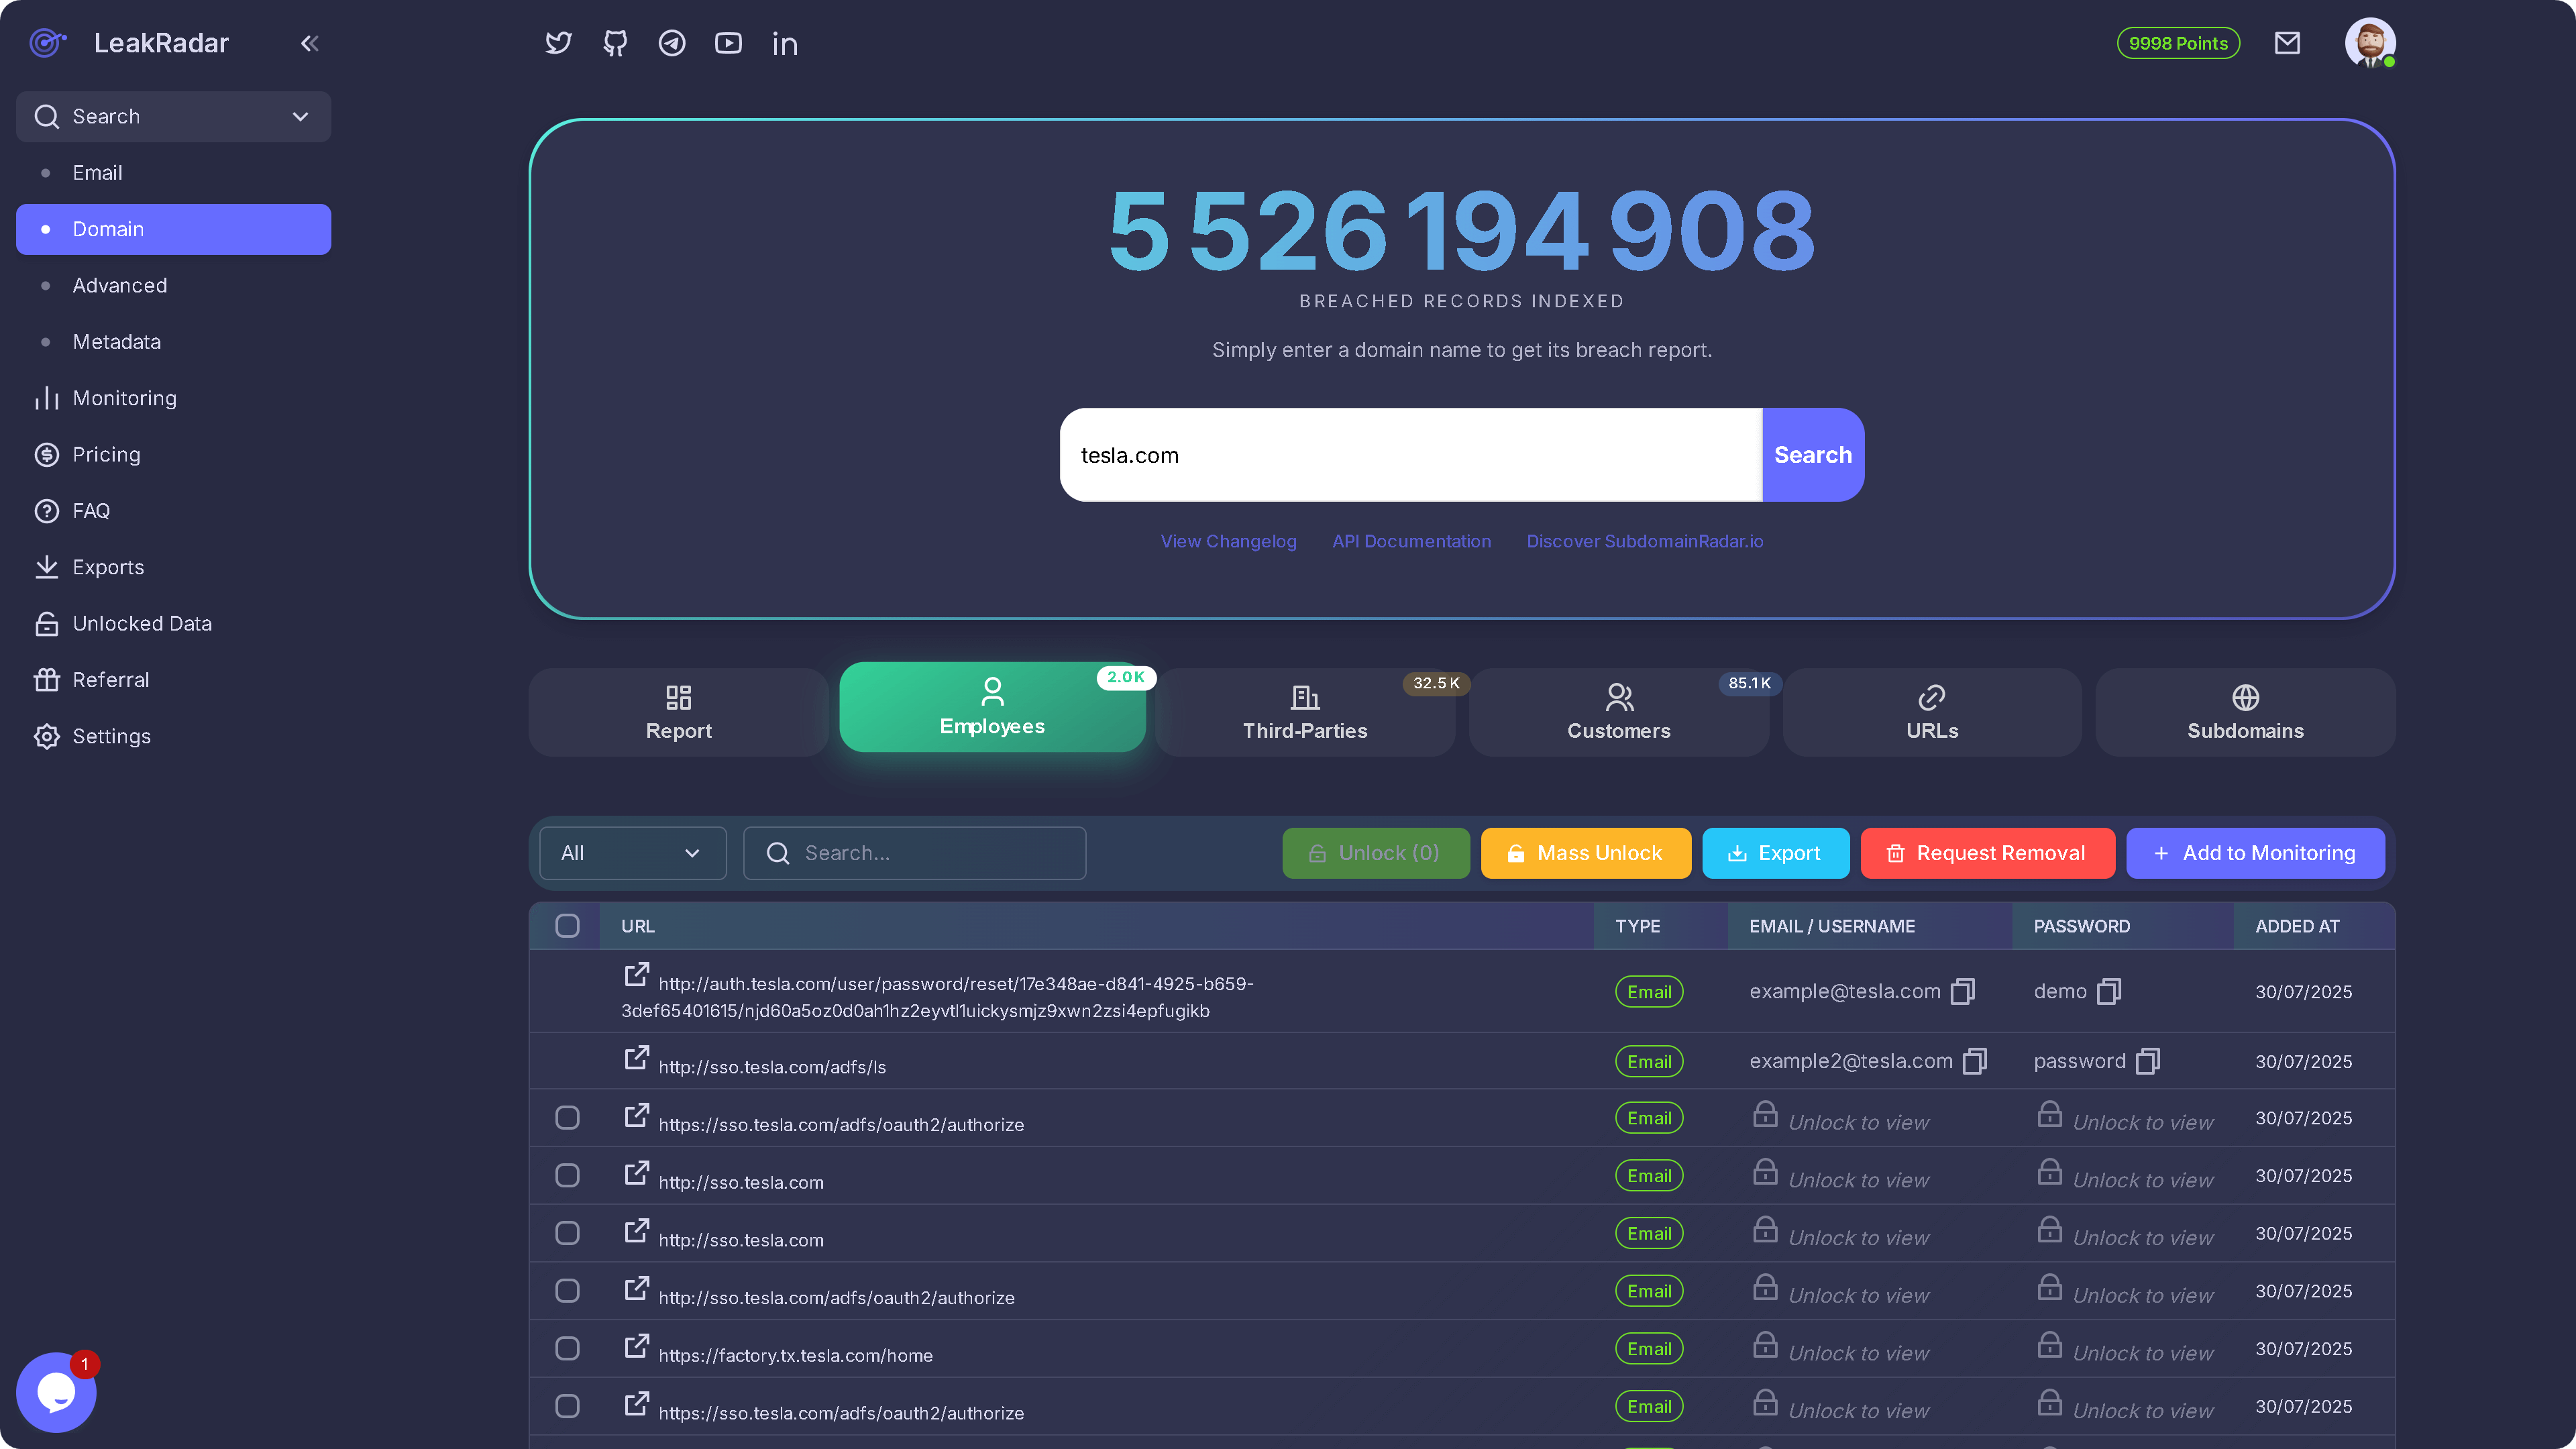Select Metadata search type
2576x1449 pixels.
(x=173, y=342)
